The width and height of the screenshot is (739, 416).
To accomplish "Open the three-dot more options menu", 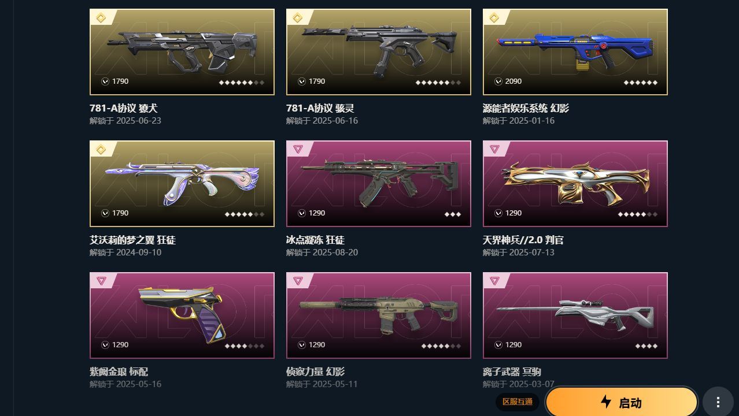I will (718, 402).
